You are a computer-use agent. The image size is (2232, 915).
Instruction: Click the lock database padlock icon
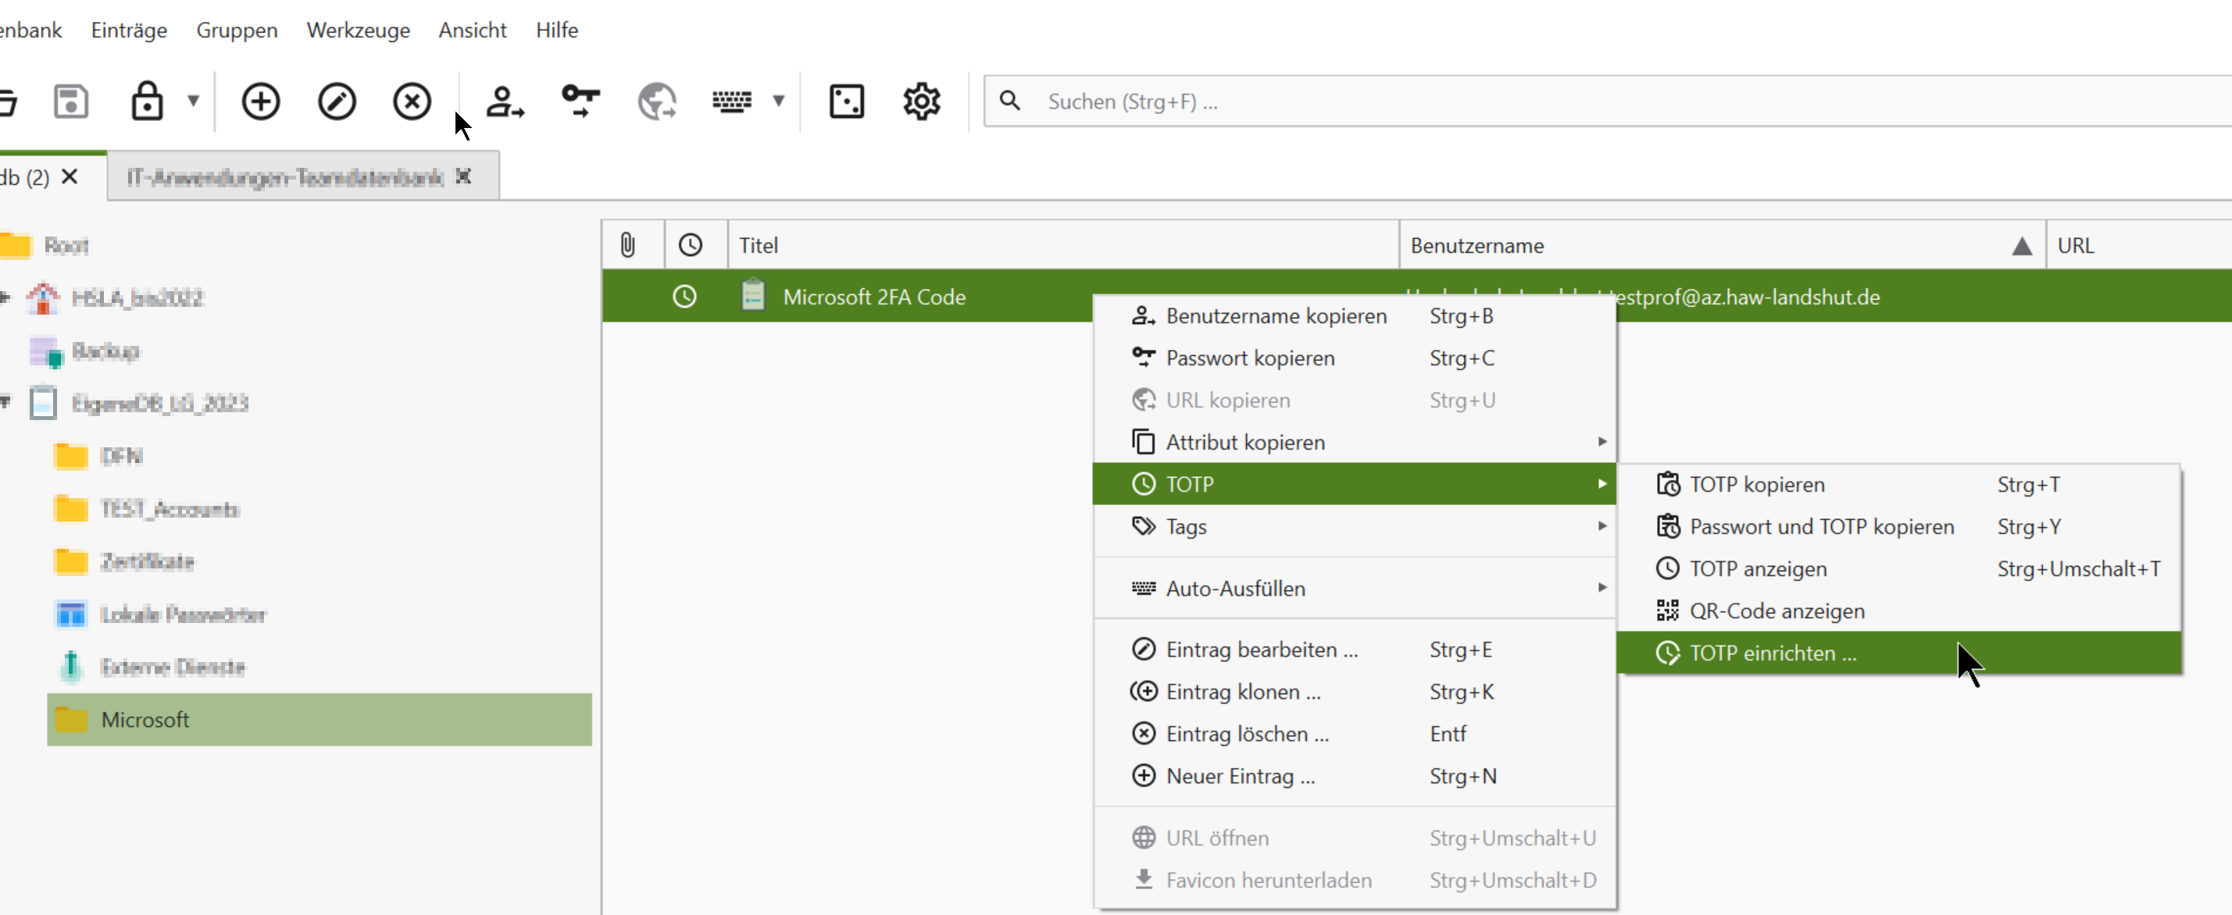coord(146,101)
